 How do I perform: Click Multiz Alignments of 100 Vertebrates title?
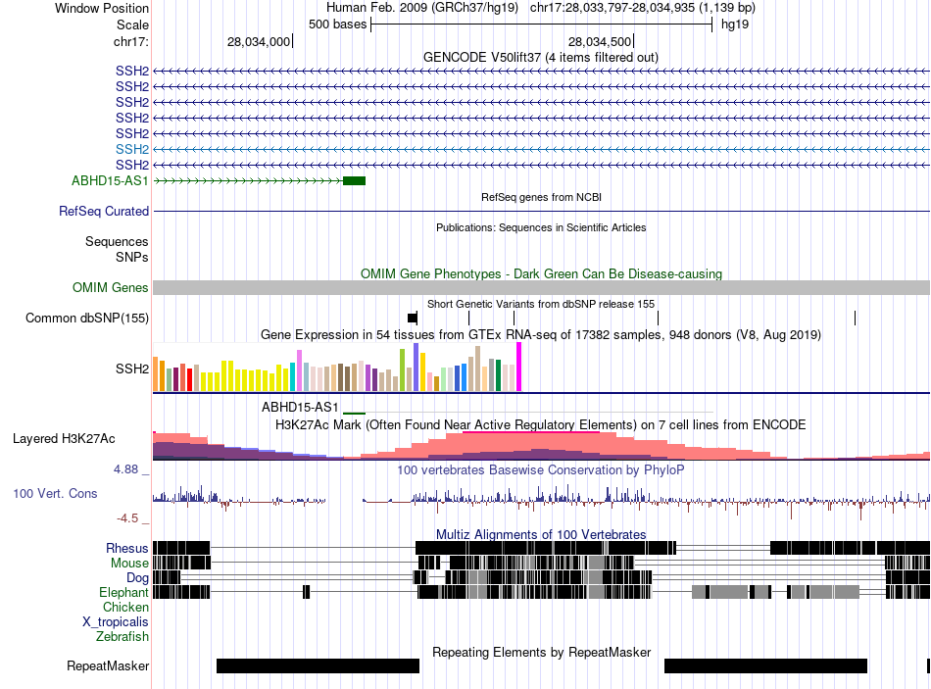(541, 534)
